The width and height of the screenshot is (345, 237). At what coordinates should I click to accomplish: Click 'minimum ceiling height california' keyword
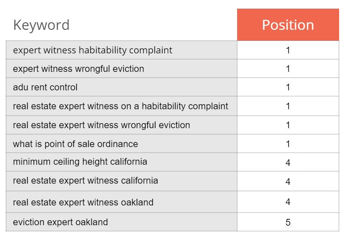80,162
